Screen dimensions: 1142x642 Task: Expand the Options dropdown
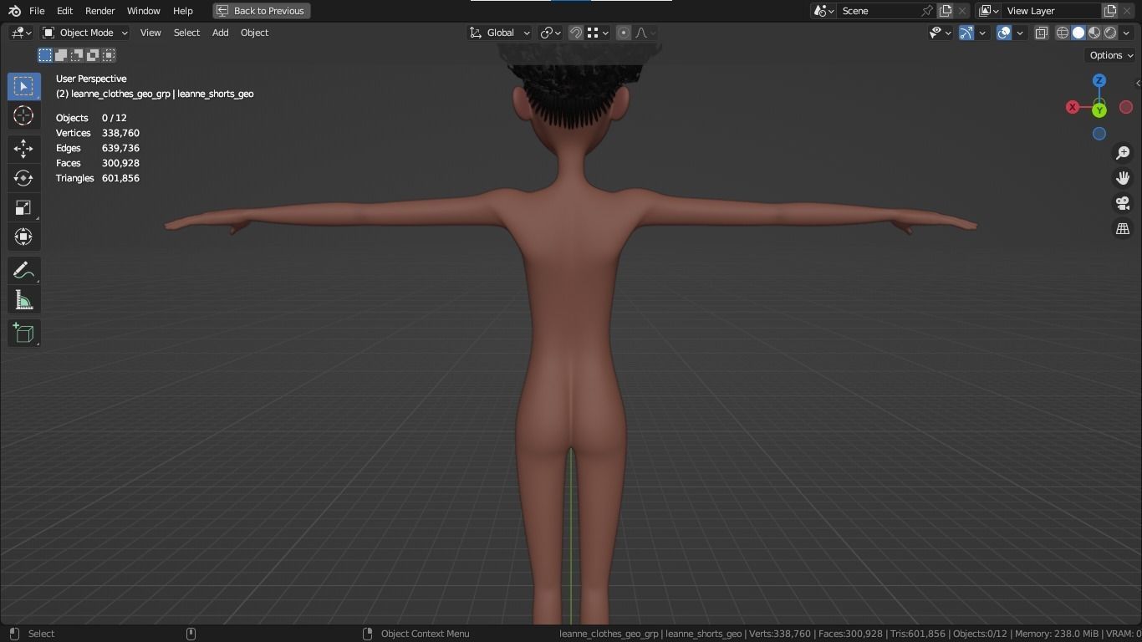pos(1110,55)
